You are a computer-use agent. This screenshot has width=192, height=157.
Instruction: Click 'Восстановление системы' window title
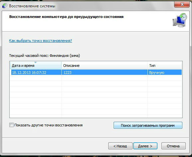pyautogui.click(x=32, y=6)
